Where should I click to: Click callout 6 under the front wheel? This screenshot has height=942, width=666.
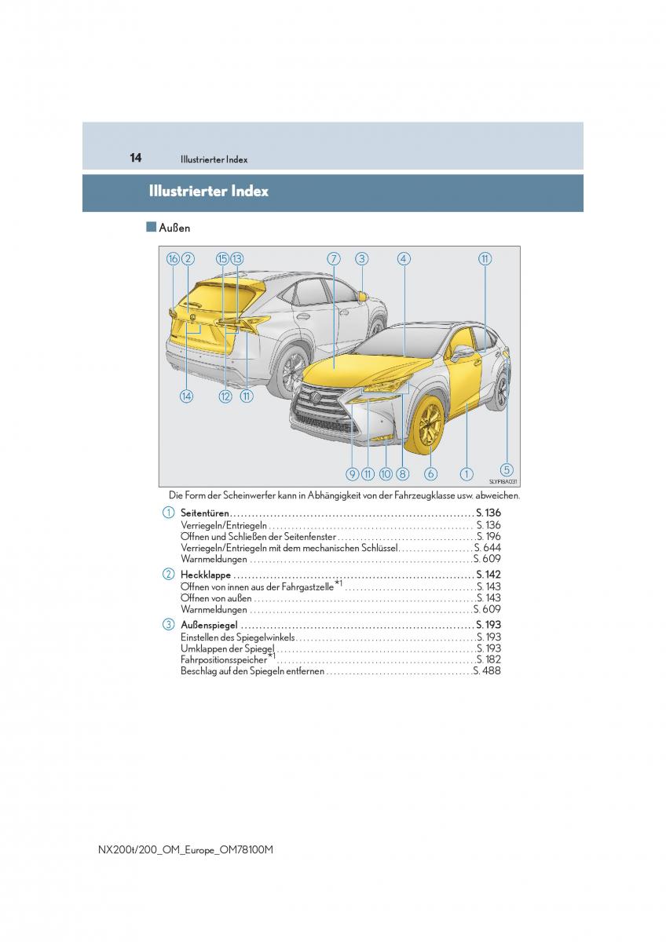pos(430,473)
